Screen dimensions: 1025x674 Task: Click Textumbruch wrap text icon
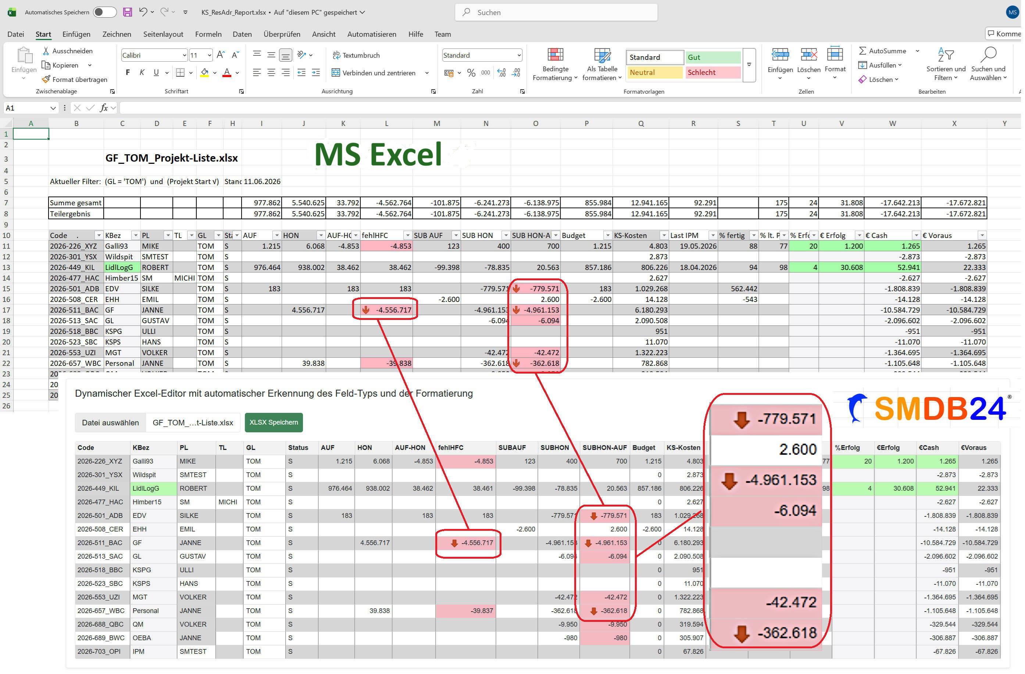[x=336, y=55]
